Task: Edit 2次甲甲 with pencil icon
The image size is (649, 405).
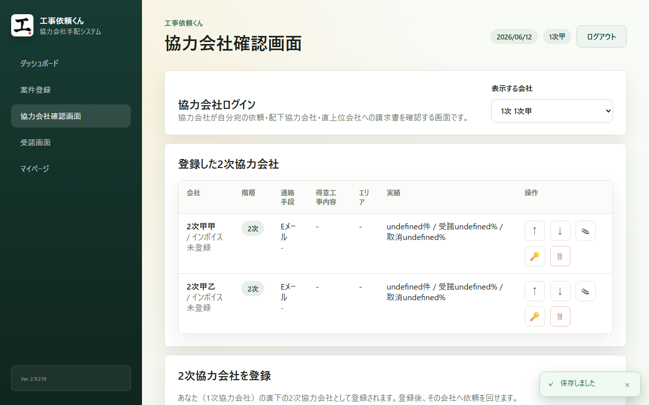Action: [x=586, y=231]
